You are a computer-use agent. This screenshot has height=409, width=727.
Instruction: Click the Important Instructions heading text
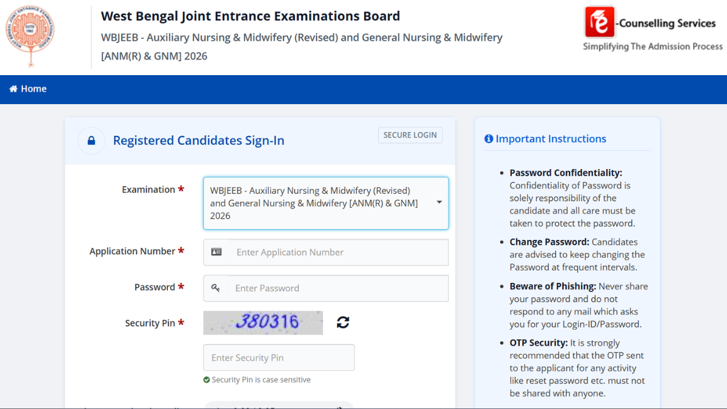551,139
